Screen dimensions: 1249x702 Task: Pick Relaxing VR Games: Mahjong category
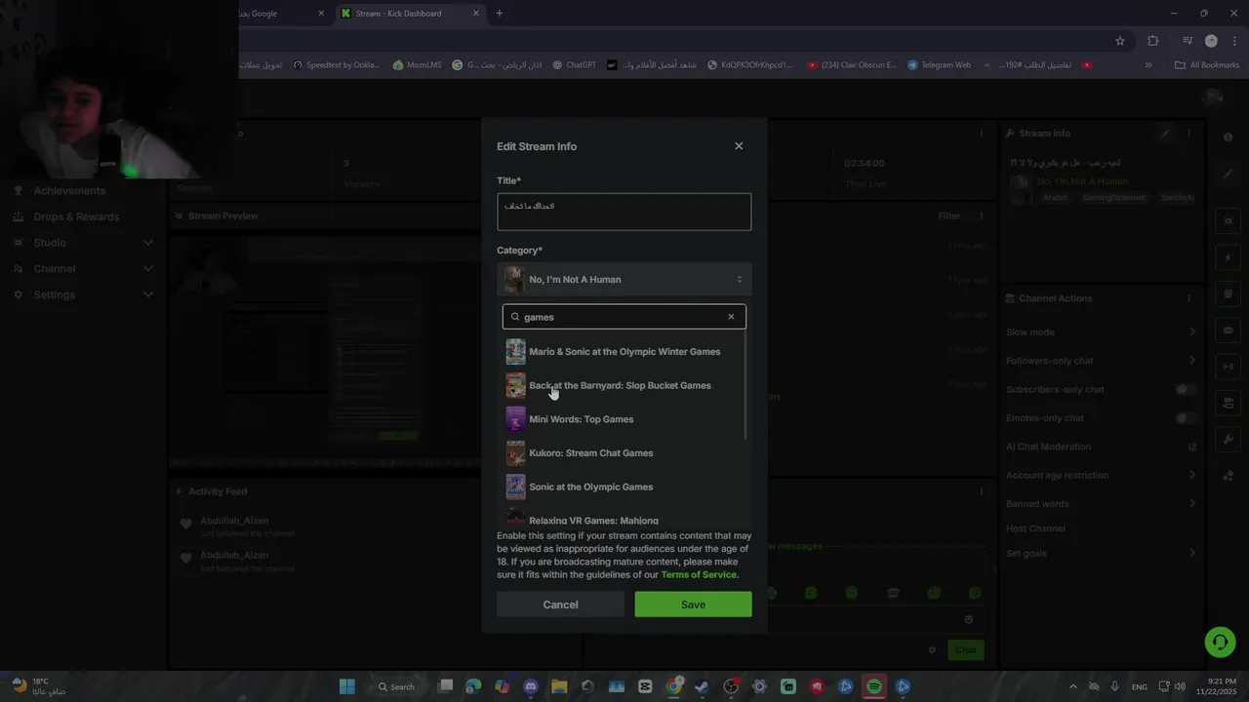click(624, 518)
